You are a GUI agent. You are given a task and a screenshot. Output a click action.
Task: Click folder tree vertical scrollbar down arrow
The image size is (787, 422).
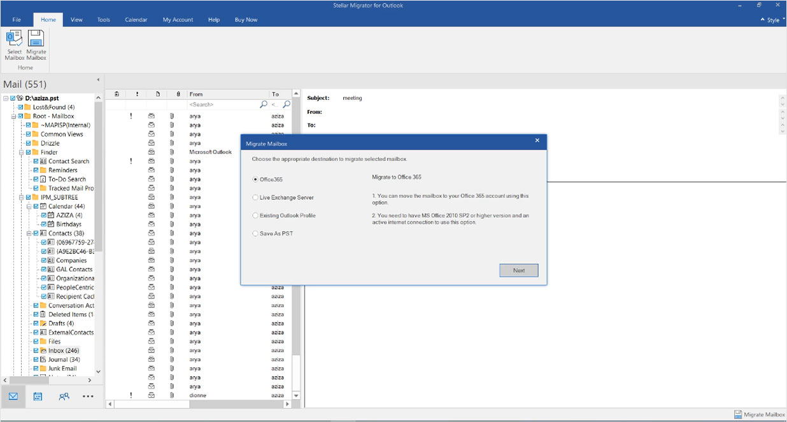[98, 371]
